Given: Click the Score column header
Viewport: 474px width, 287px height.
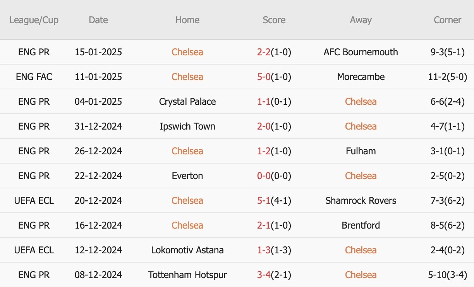Looking at the screenshot, I should (274, 20).
